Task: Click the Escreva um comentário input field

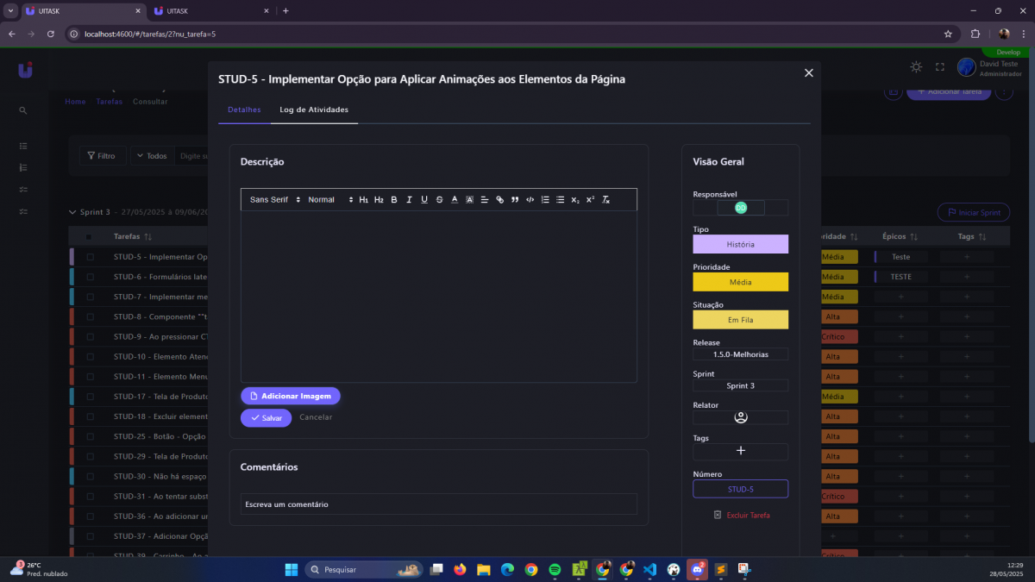Action: point(438,504)
